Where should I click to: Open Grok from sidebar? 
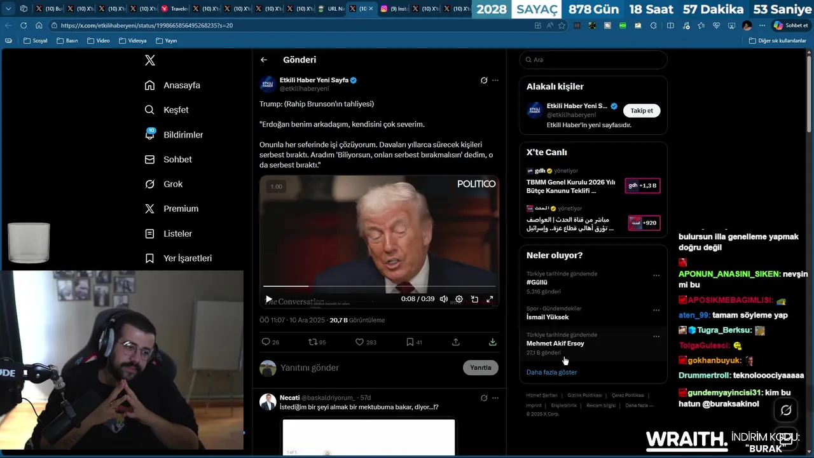click(163, 184)
